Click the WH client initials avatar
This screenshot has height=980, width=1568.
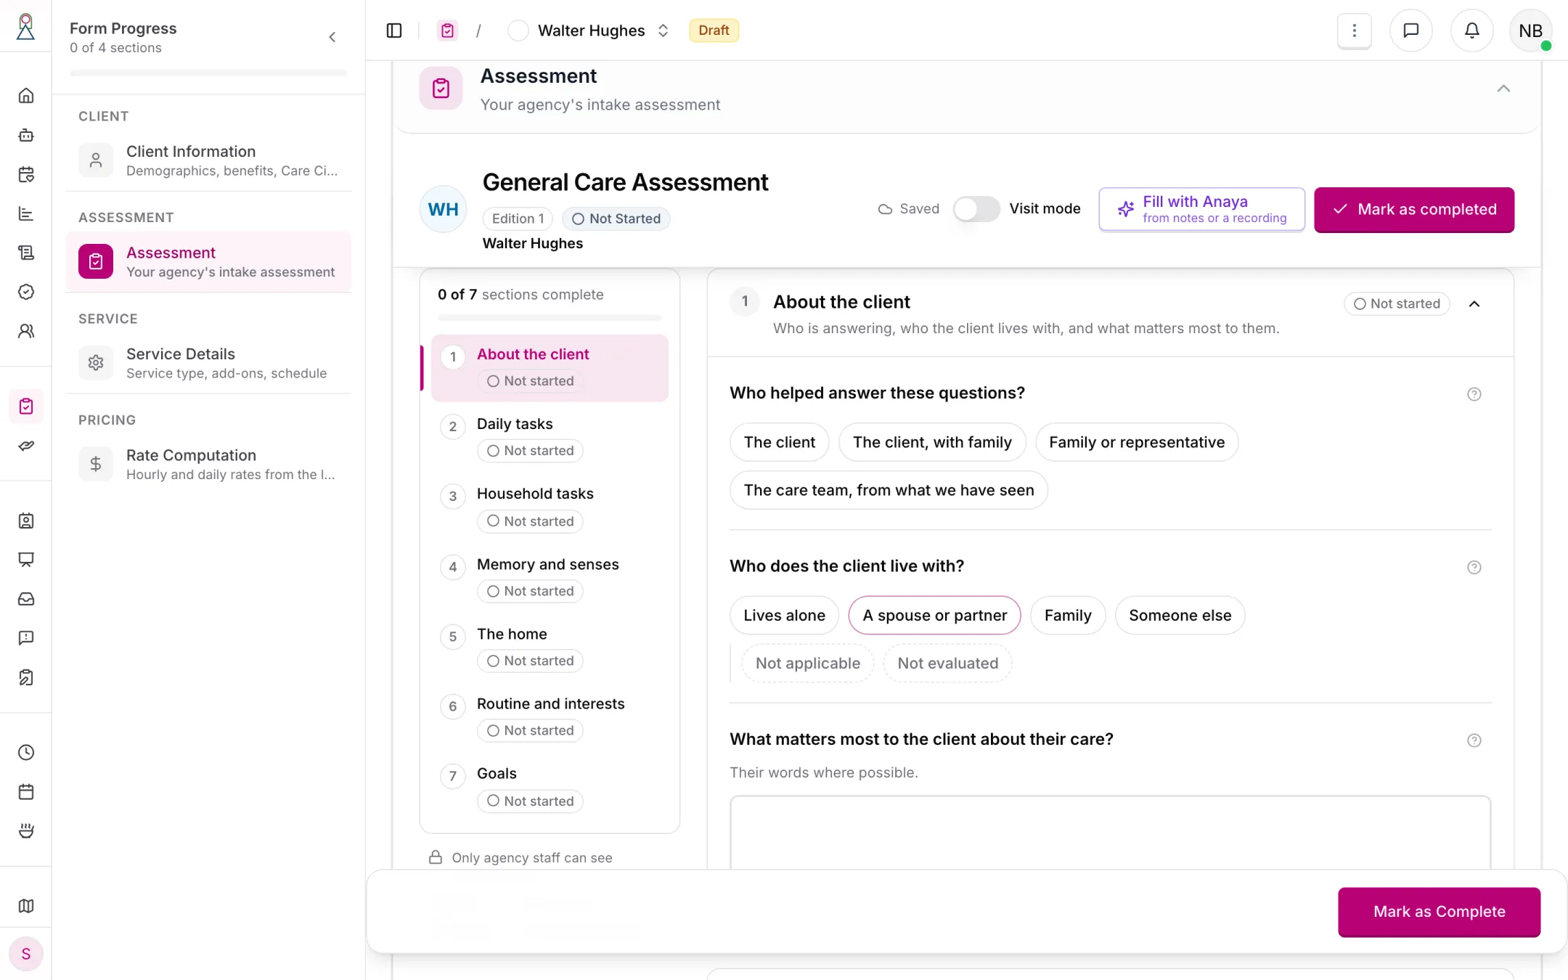(x=443, y=210)
